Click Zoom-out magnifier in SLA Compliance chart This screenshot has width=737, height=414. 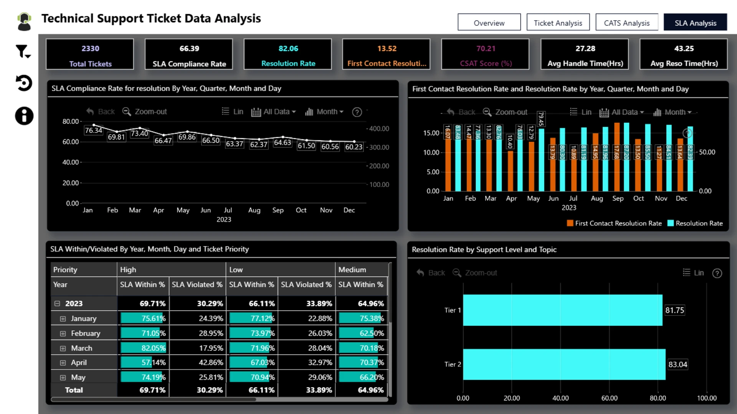pos(127,112)
